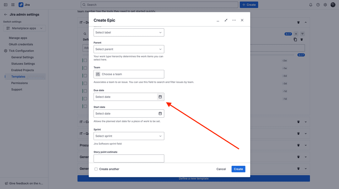Open OAuth credentials from the sidebar
The height and width of the screenshot is (189, 339).
21,44
